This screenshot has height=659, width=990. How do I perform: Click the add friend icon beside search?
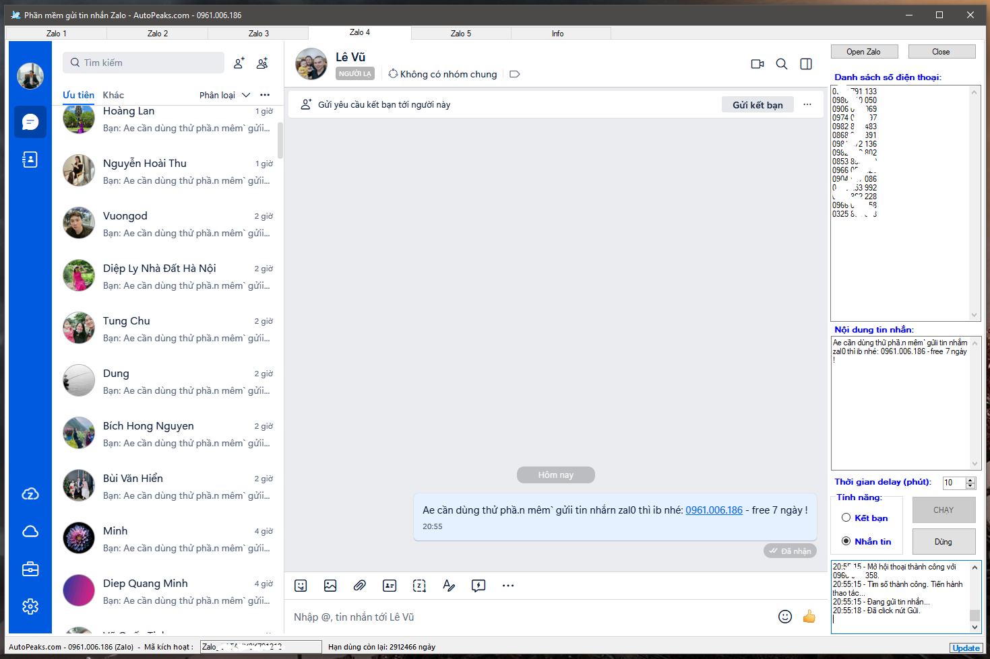click(x=239, y=63)
